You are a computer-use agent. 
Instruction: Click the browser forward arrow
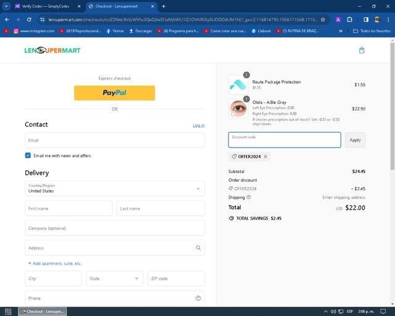(x=18, y=19)
